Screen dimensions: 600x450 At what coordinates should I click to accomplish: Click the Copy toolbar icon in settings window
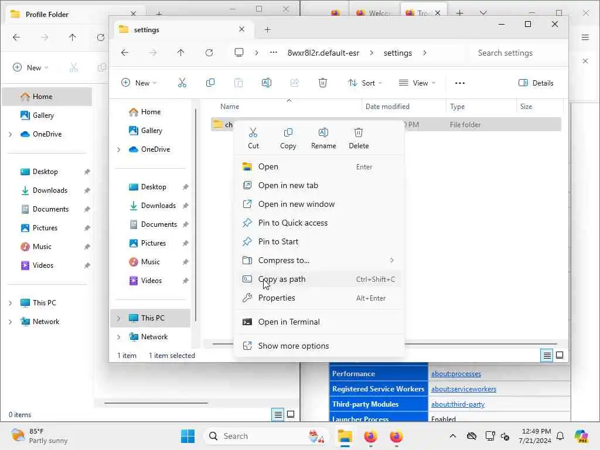click(210, 83)
